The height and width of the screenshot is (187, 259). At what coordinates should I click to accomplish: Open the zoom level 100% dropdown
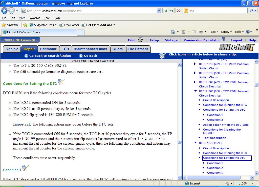252,183
